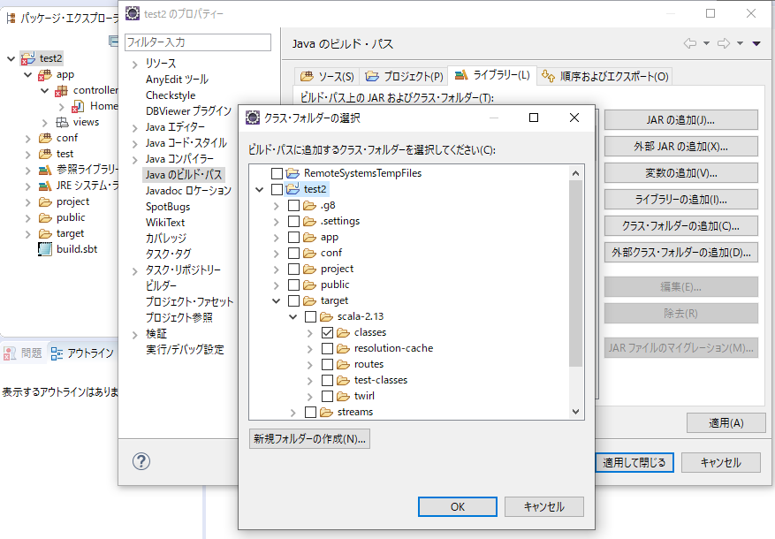Expand the public folder in dialog tree
The image size is (775, 539).
click(277, 285)
